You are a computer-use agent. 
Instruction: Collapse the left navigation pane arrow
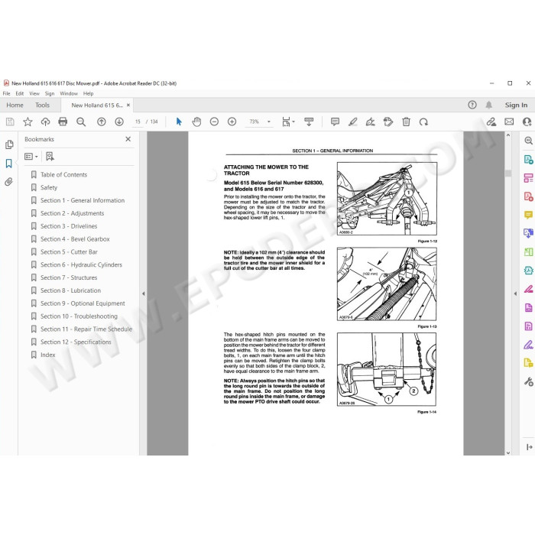144,293
